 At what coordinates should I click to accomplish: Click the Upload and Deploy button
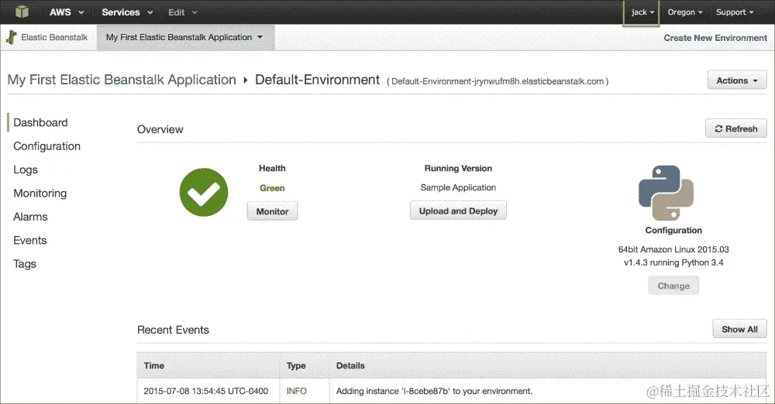[x=458, y=211]
